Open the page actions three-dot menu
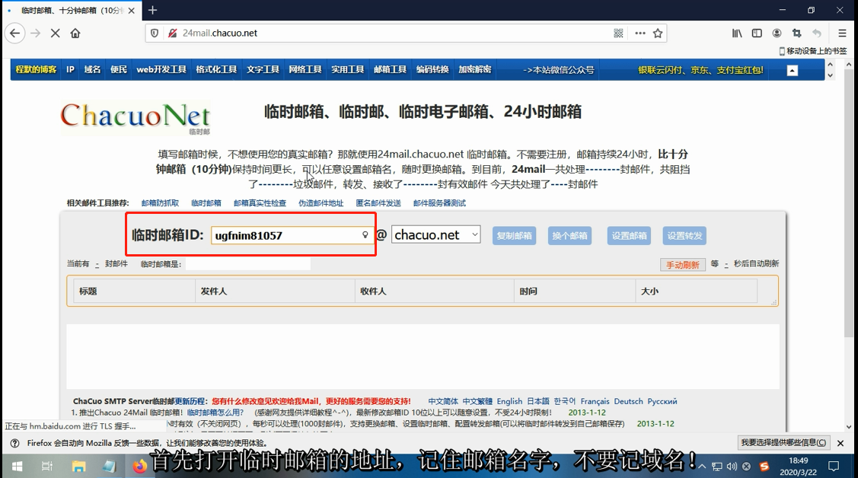 (640, 33)
